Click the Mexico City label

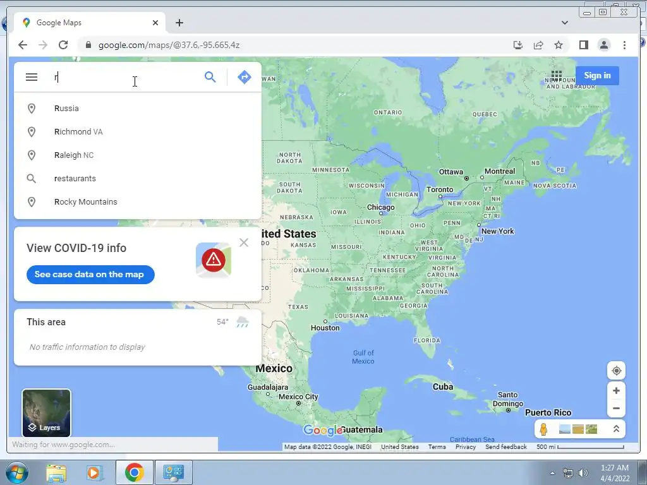pos(298,397)
